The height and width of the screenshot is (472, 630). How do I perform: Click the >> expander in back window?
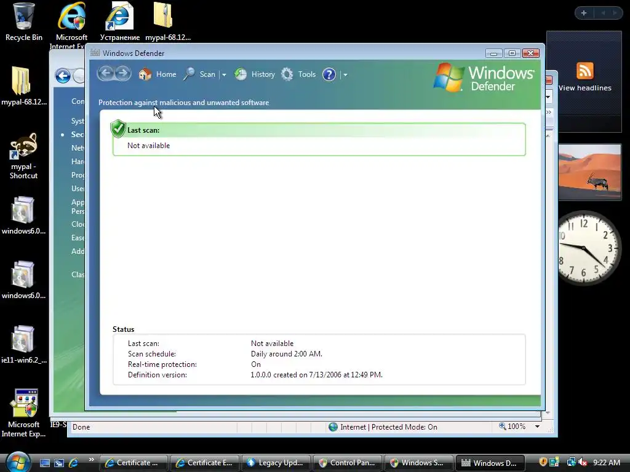[548, 112]
